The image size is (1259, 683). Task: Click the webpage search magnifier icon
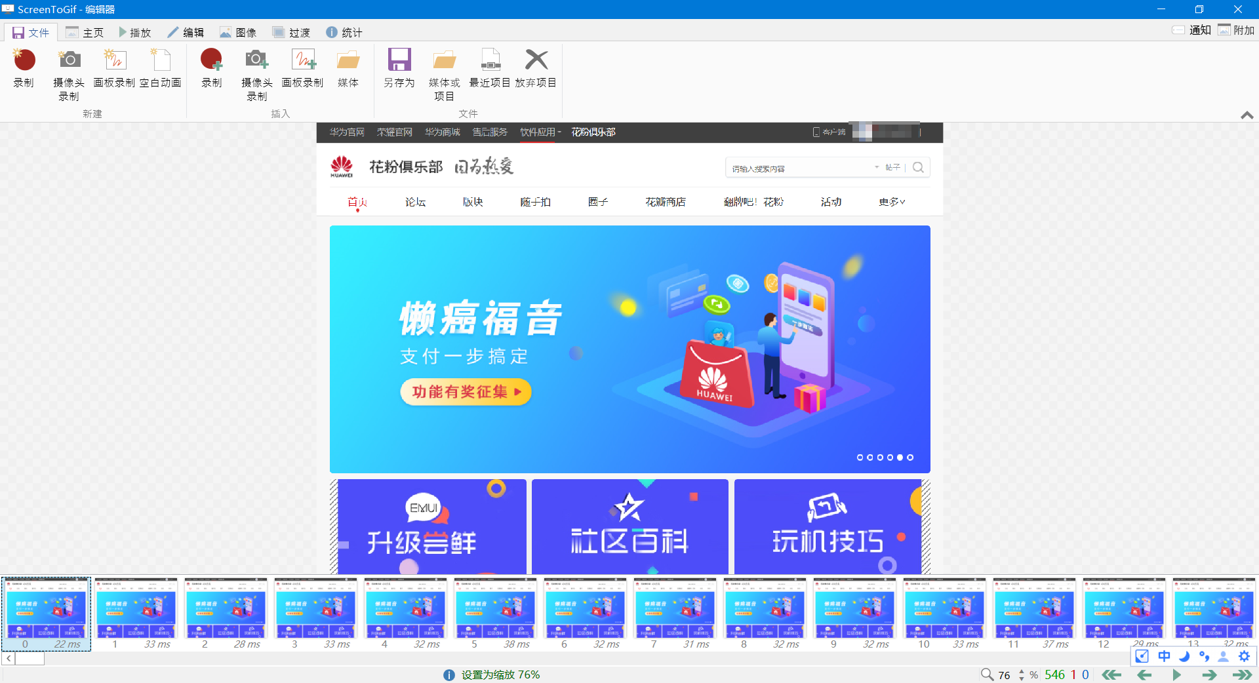click(918, 168)
